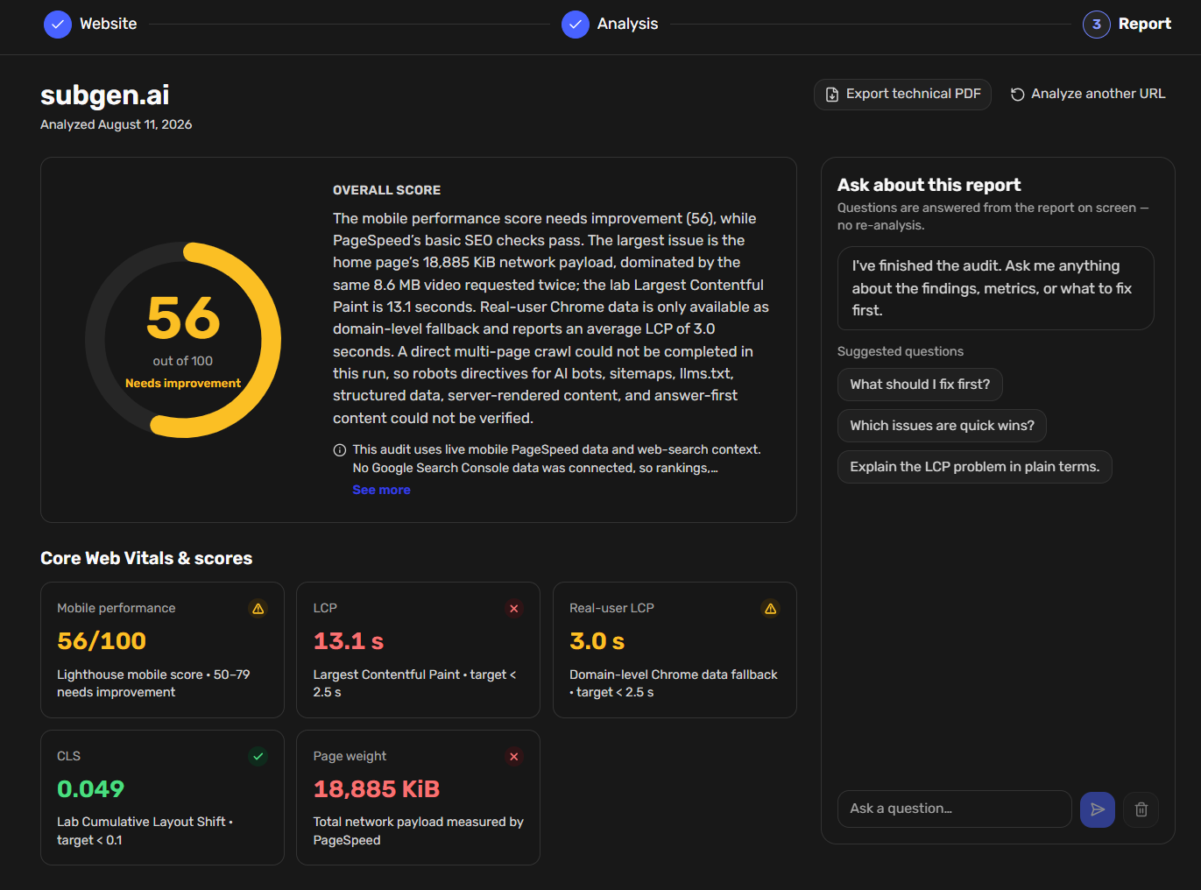Click the 'Ask about this report' heading
Image resolution: width=1201 pixels, height=890 pixels.
pos(929,186)
